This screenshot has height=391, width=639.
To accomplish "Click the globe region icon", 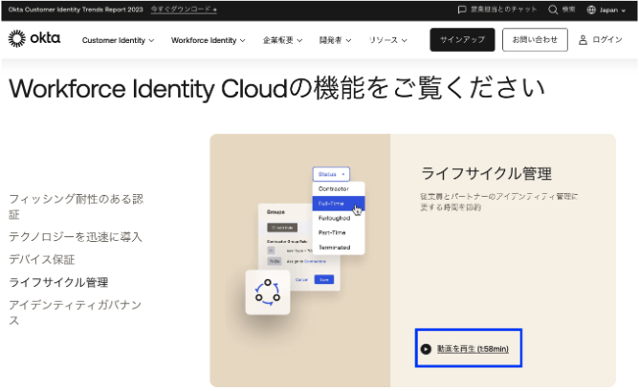I will 591,10.
